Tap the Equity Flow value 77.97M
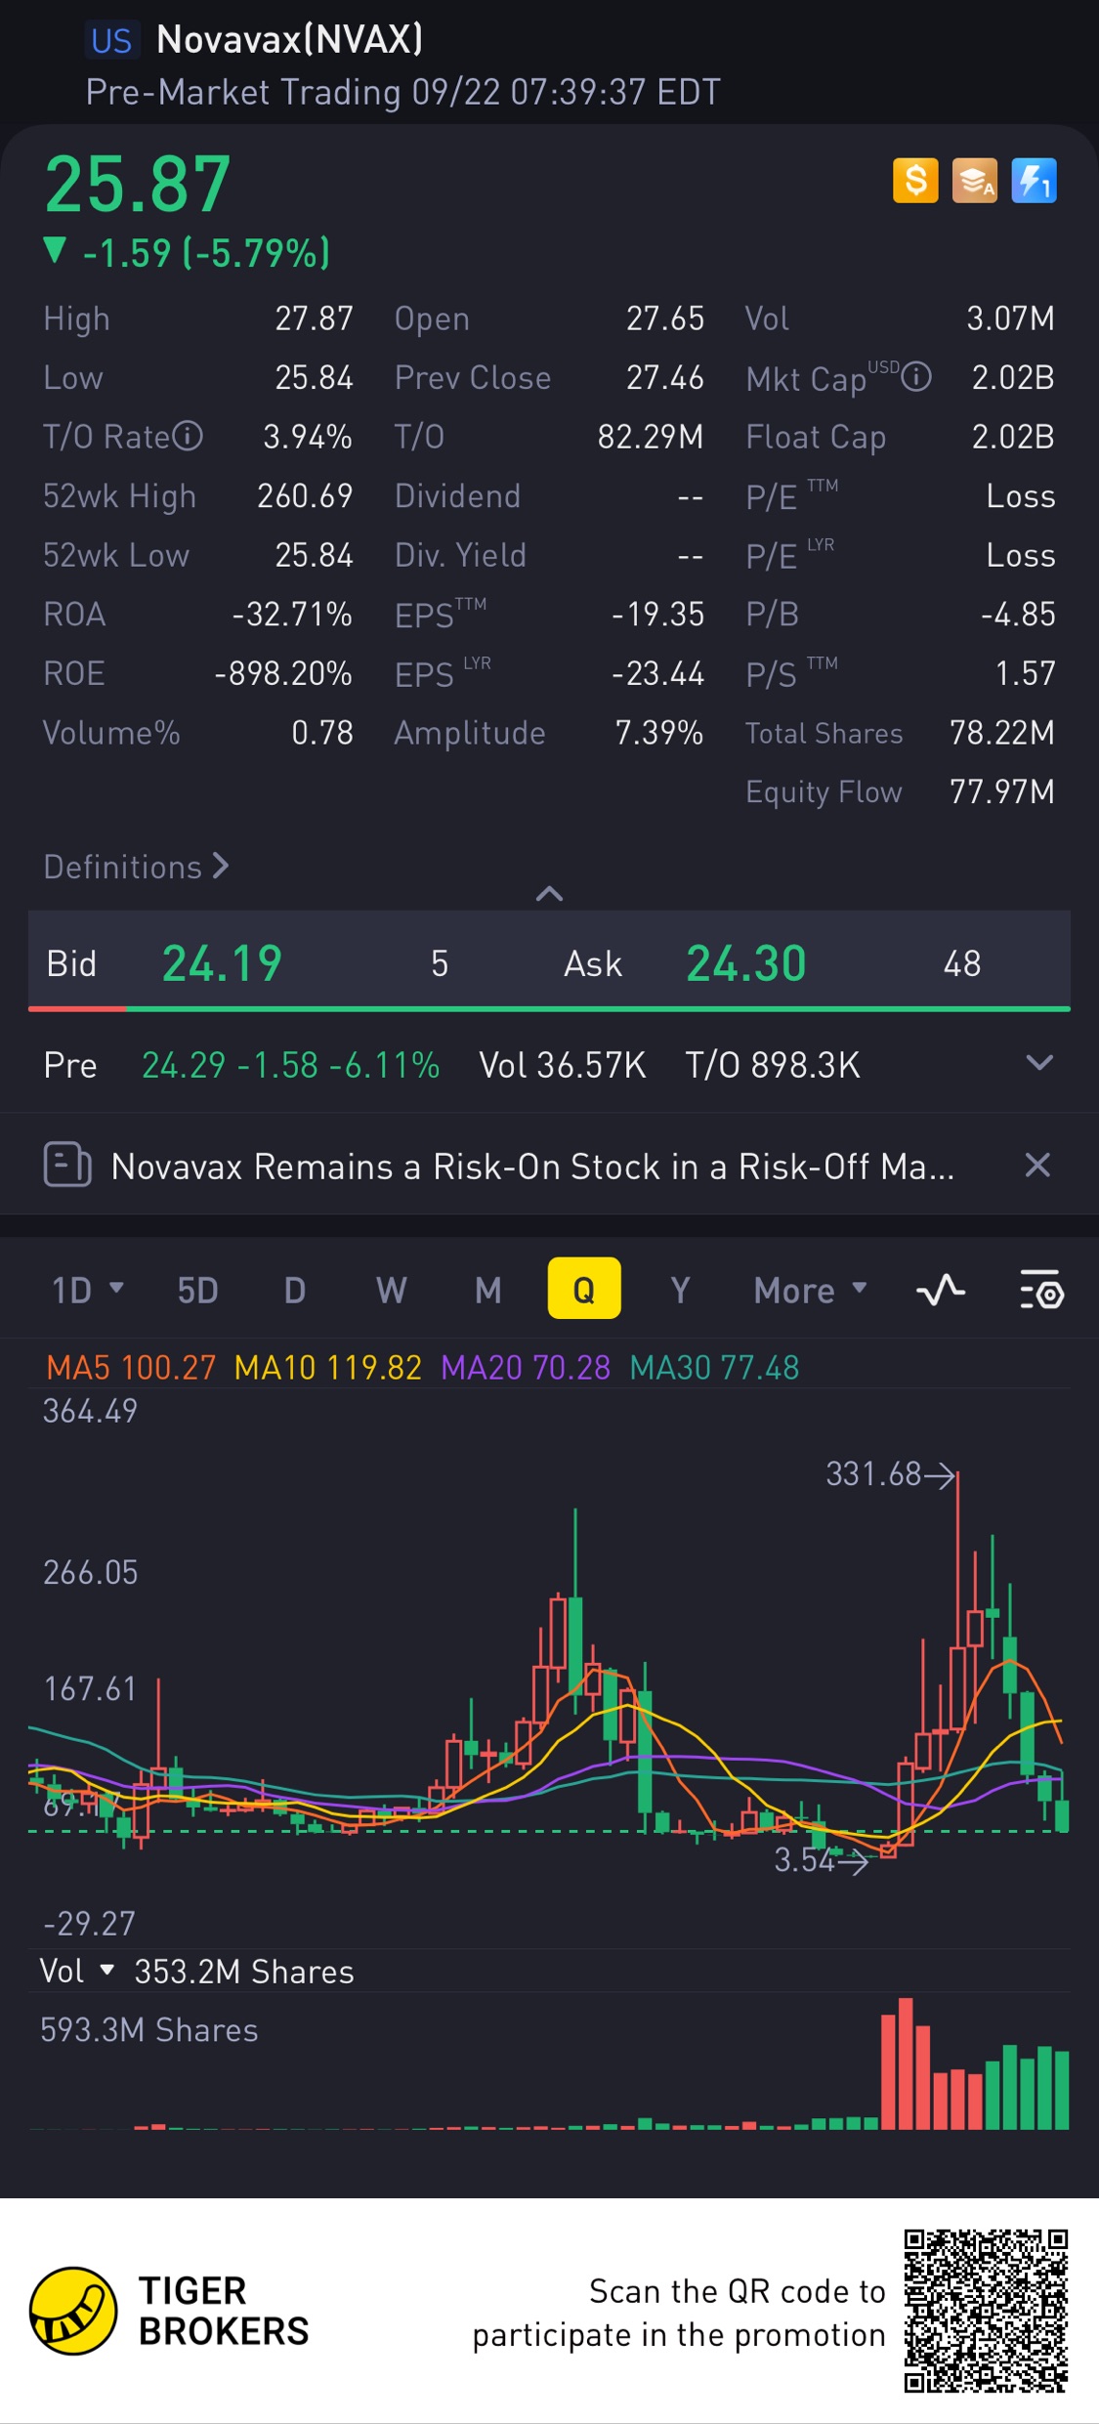The image size is (1099, 2424). pyautogui.click(x=1002, y=791)
